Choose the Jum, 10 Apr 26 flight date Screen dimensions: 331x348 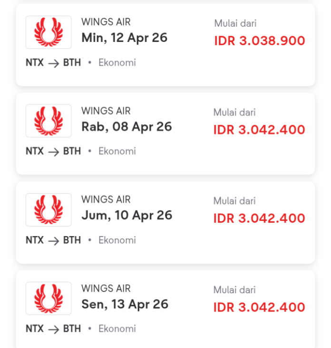[x=127, y=215]
